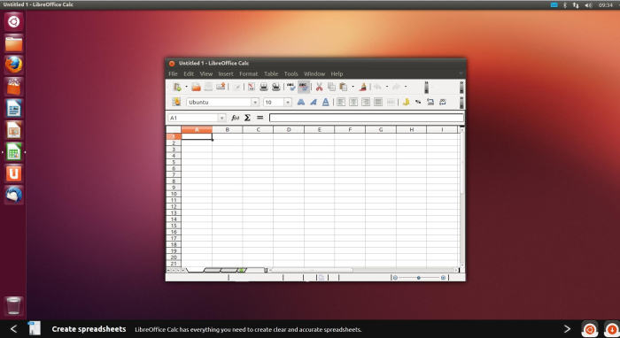Select row 10 header

pos(174,194)
